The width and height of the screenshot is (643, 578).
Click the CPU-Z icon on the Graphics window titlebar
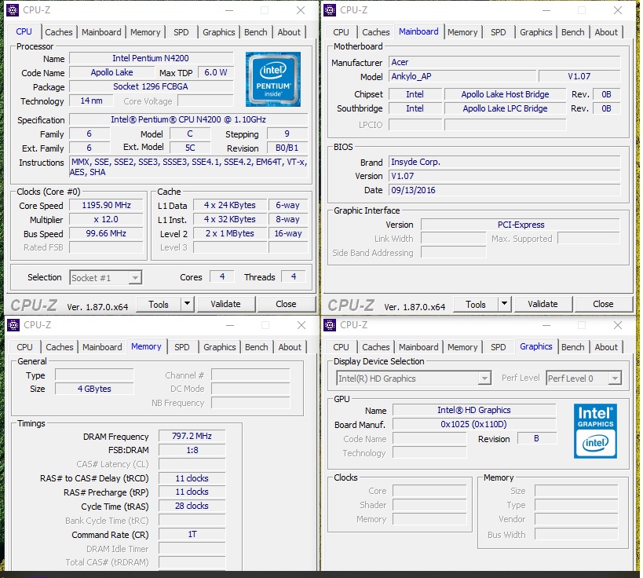click(328, 324)
